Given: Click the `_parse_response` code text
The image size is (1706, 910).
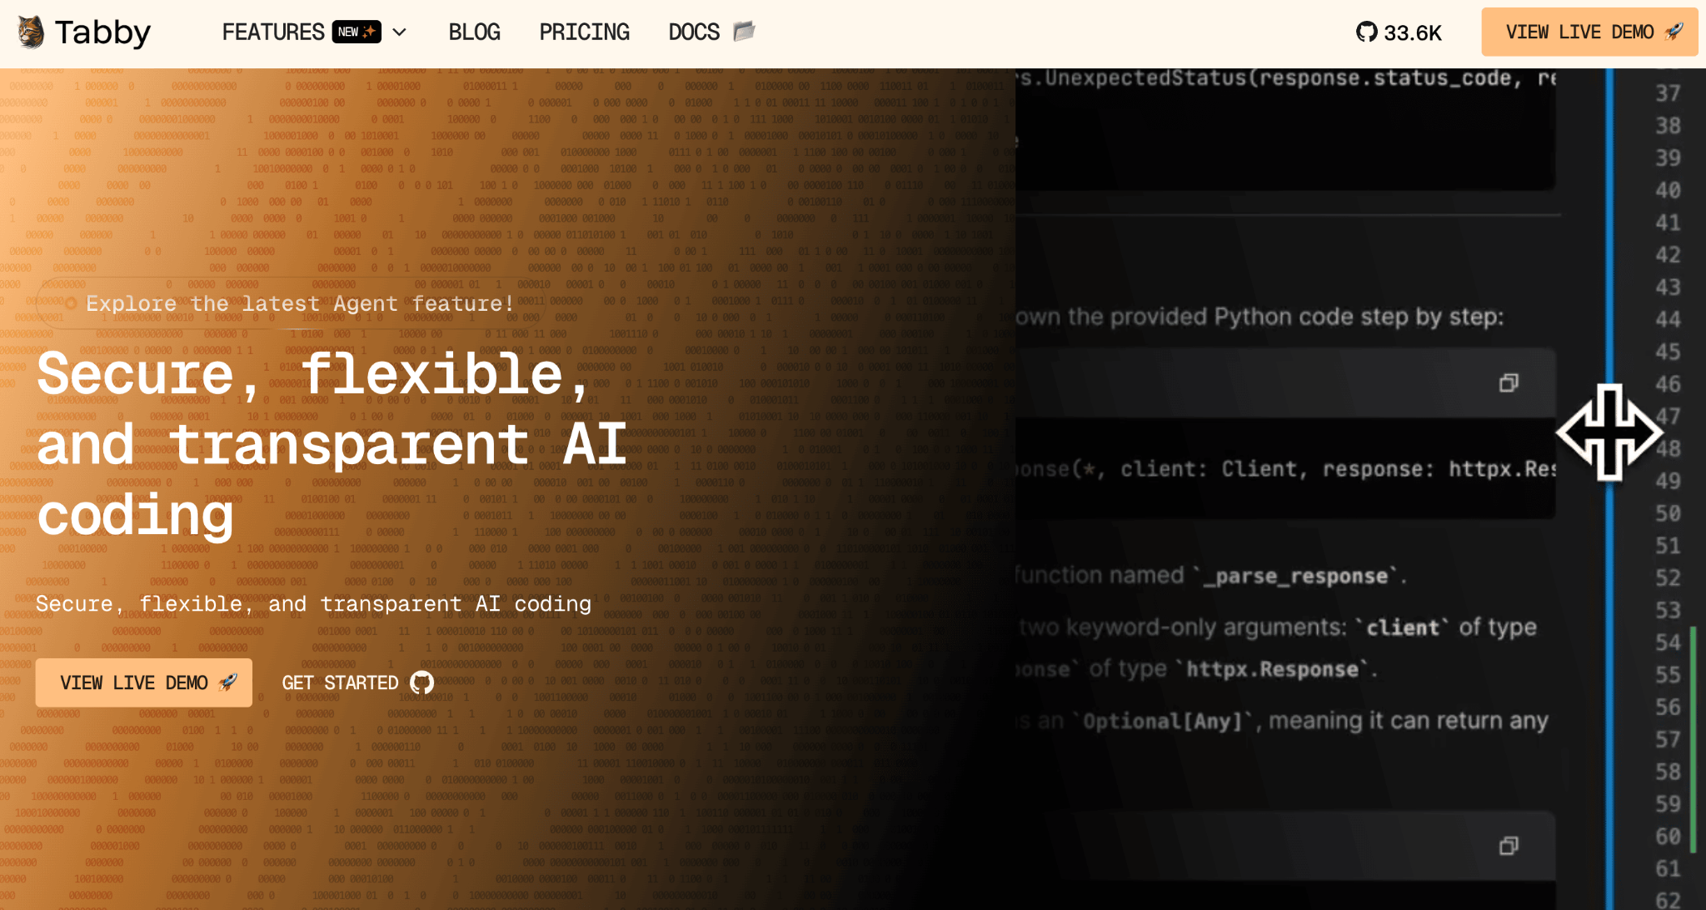Looking at the screenshot, I should [1301, 577].
